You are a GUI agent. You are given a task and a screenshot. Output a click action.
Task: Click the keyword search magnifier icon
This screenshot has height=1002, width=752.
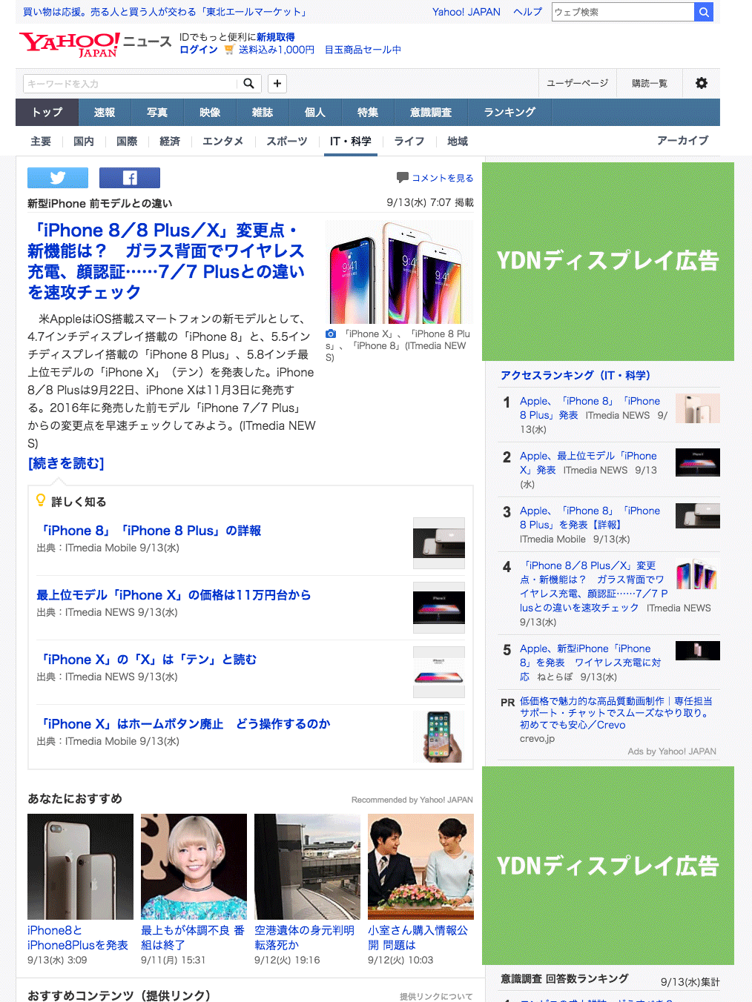[x=249, y=84]
